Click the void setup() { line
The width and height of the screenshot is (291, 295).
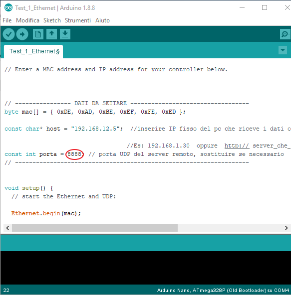click(x=29, y=188)
